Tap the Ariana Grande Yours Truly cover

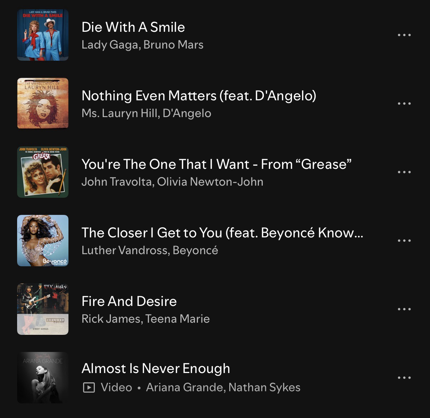[x=43, y=378]
